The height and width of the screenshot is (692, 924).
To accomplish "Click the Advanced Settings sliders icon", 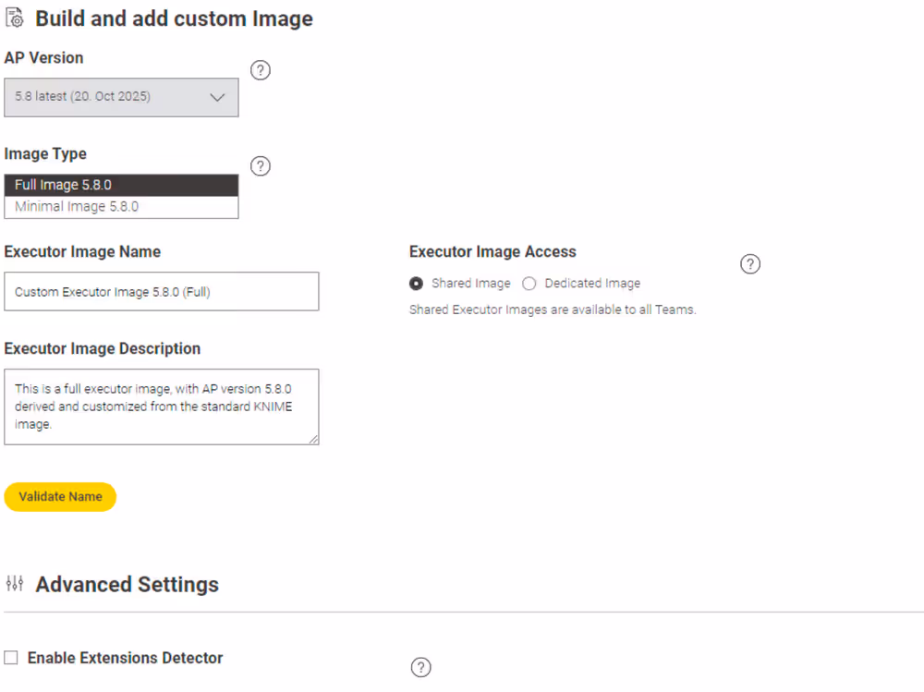I will pyautogui.click(x=14, y=584).
